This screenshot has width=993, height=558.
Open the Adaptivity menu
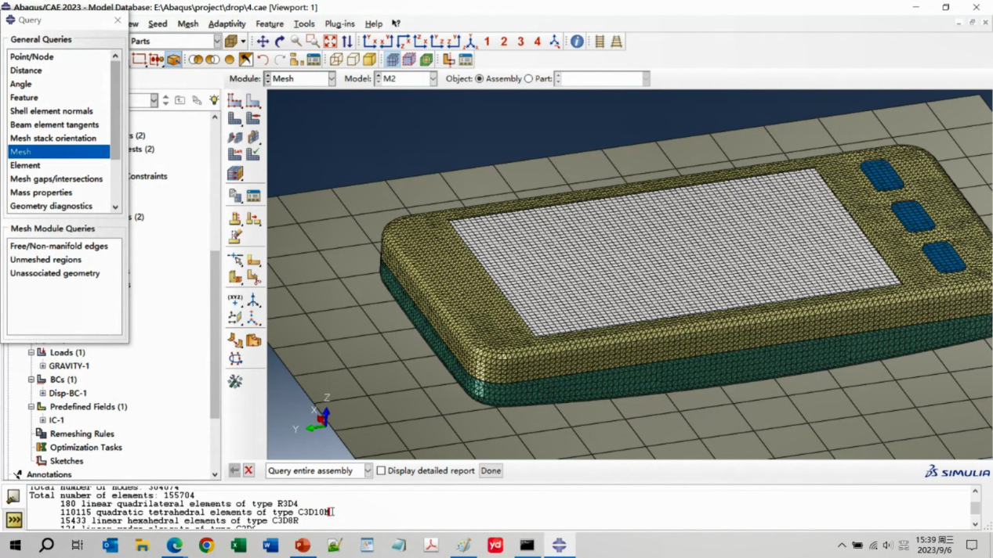point(227,23)
